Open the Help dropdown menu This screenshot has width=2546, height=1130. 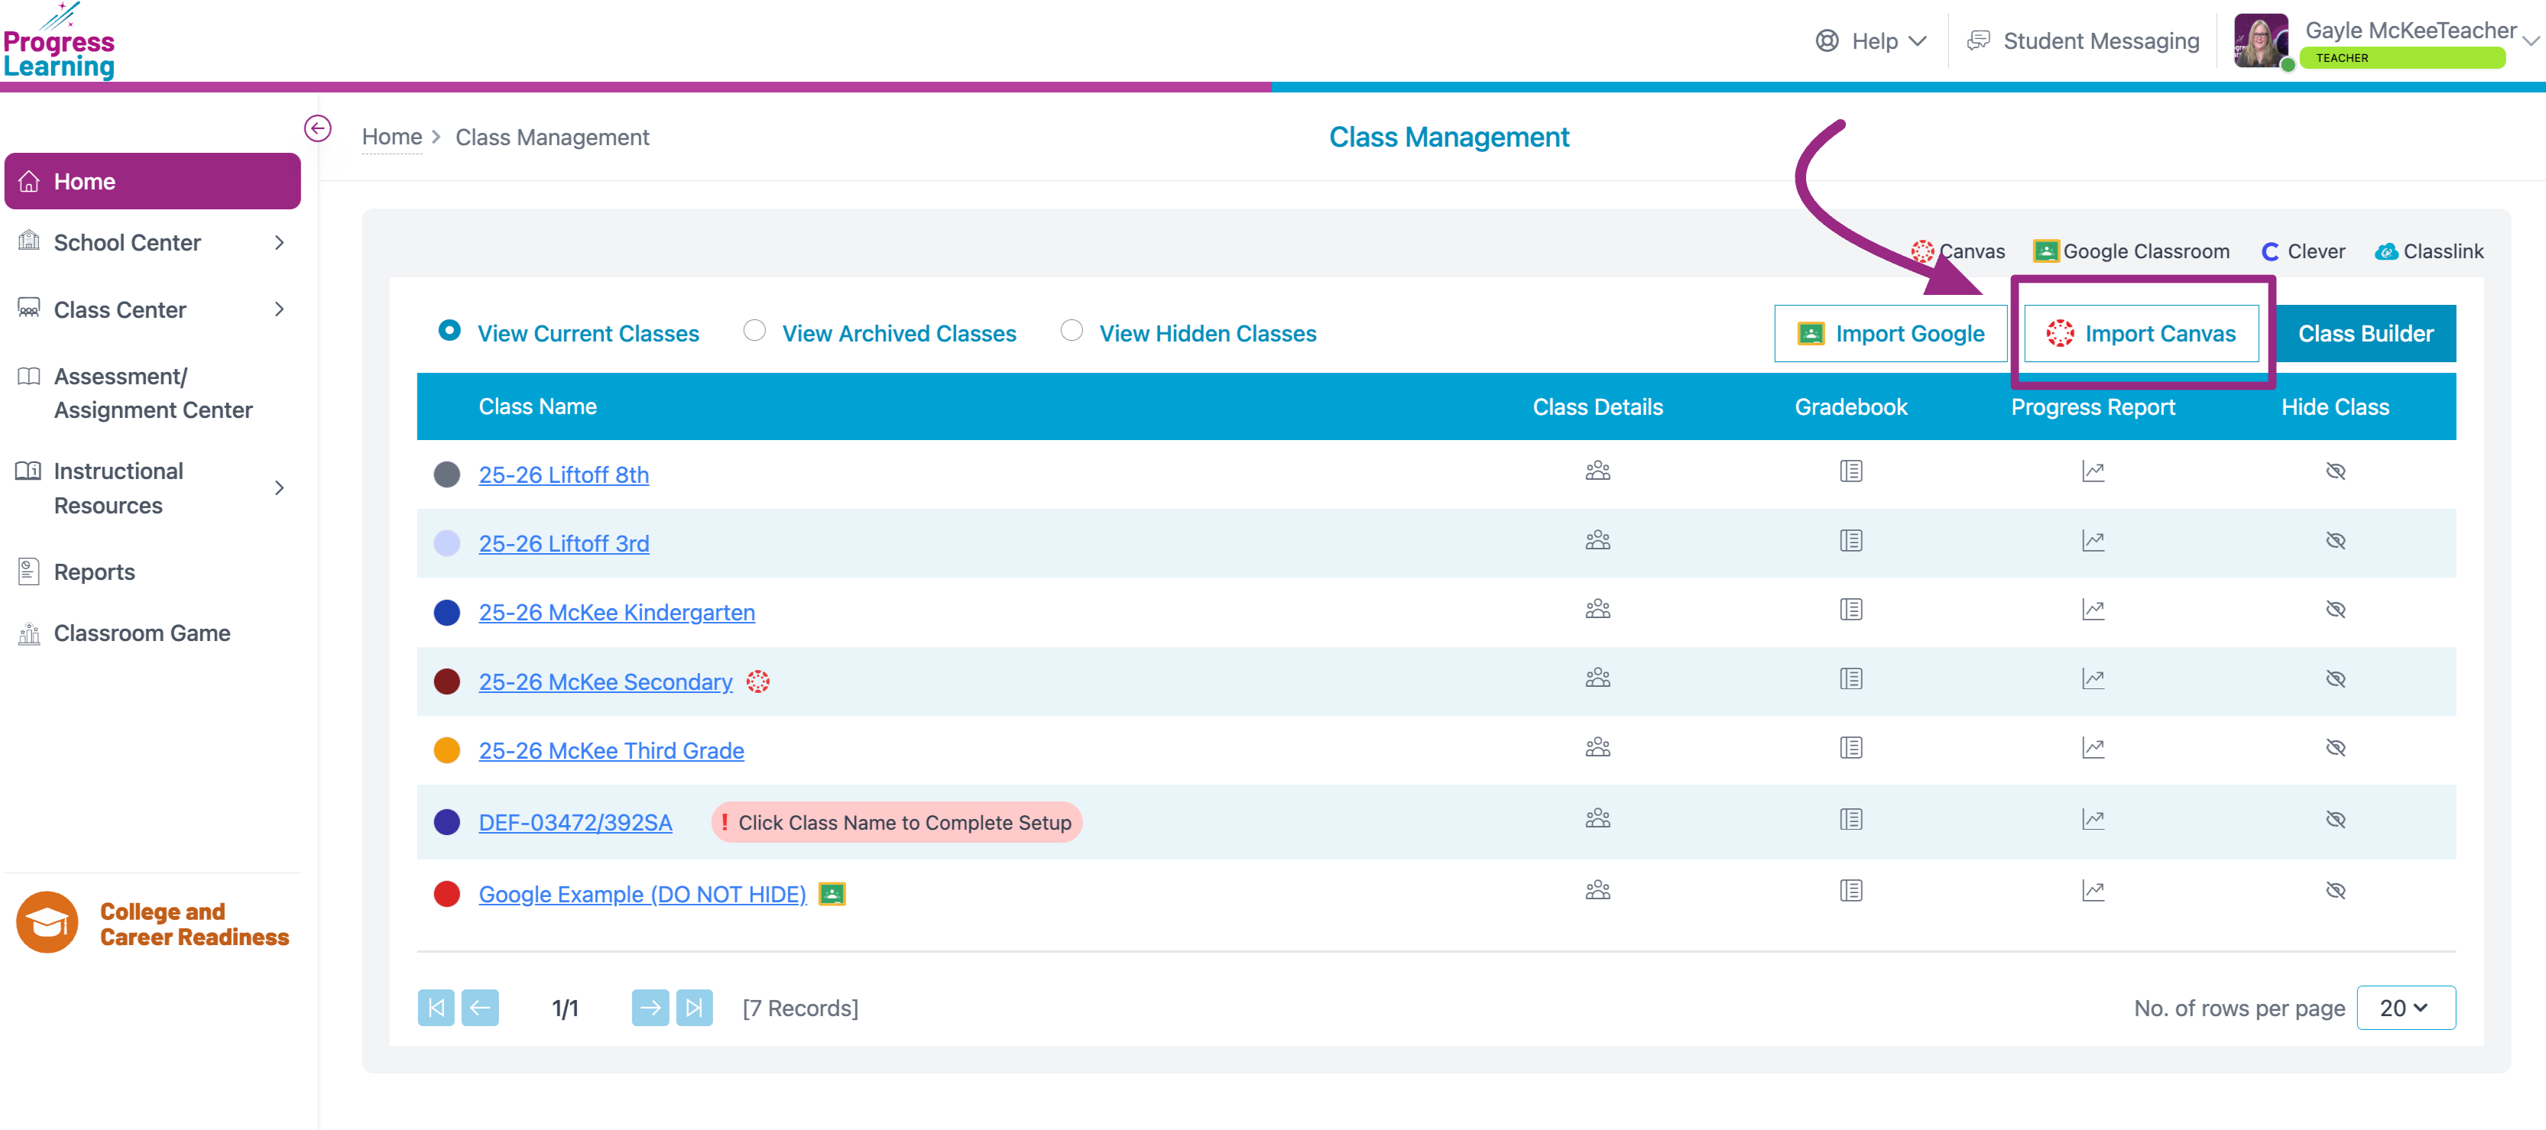point(1871,40)
